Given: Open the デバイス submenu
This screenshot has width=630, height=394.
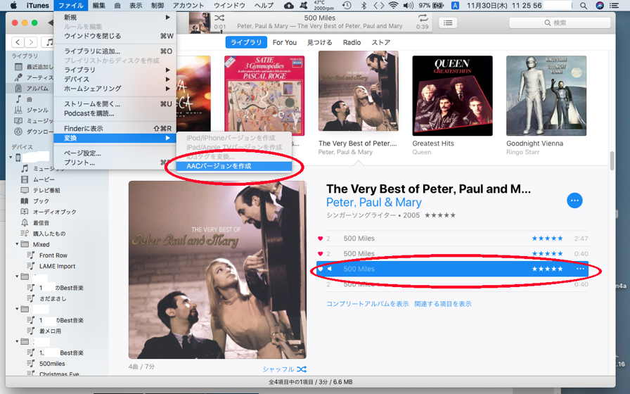Looking at the screenshot, I should (x=115, y=80).
